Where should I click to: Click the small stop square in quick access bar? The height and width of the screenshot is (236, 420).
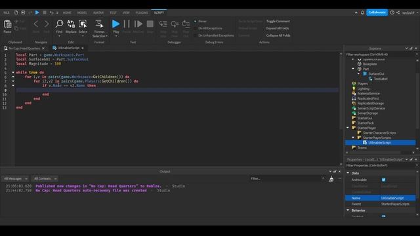coord(45,12)
